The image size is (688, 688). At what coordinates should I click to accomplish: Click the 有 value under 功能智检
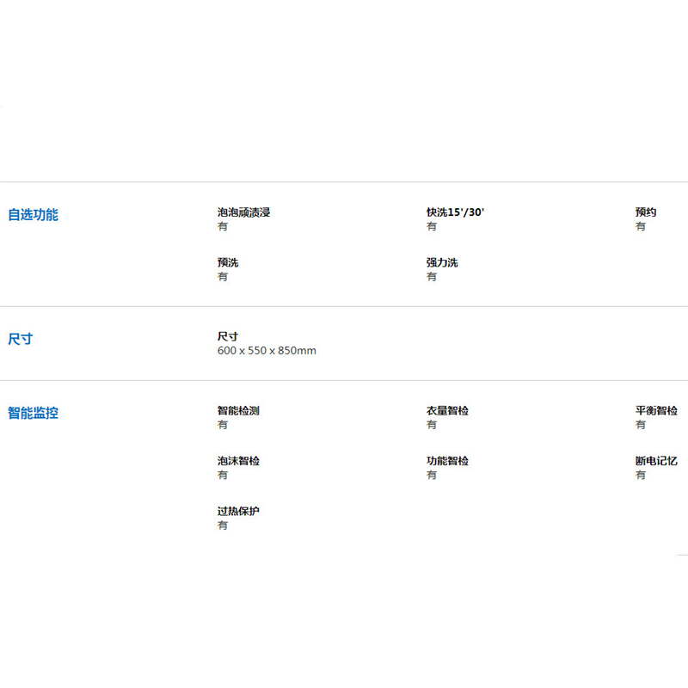point(432,476)
